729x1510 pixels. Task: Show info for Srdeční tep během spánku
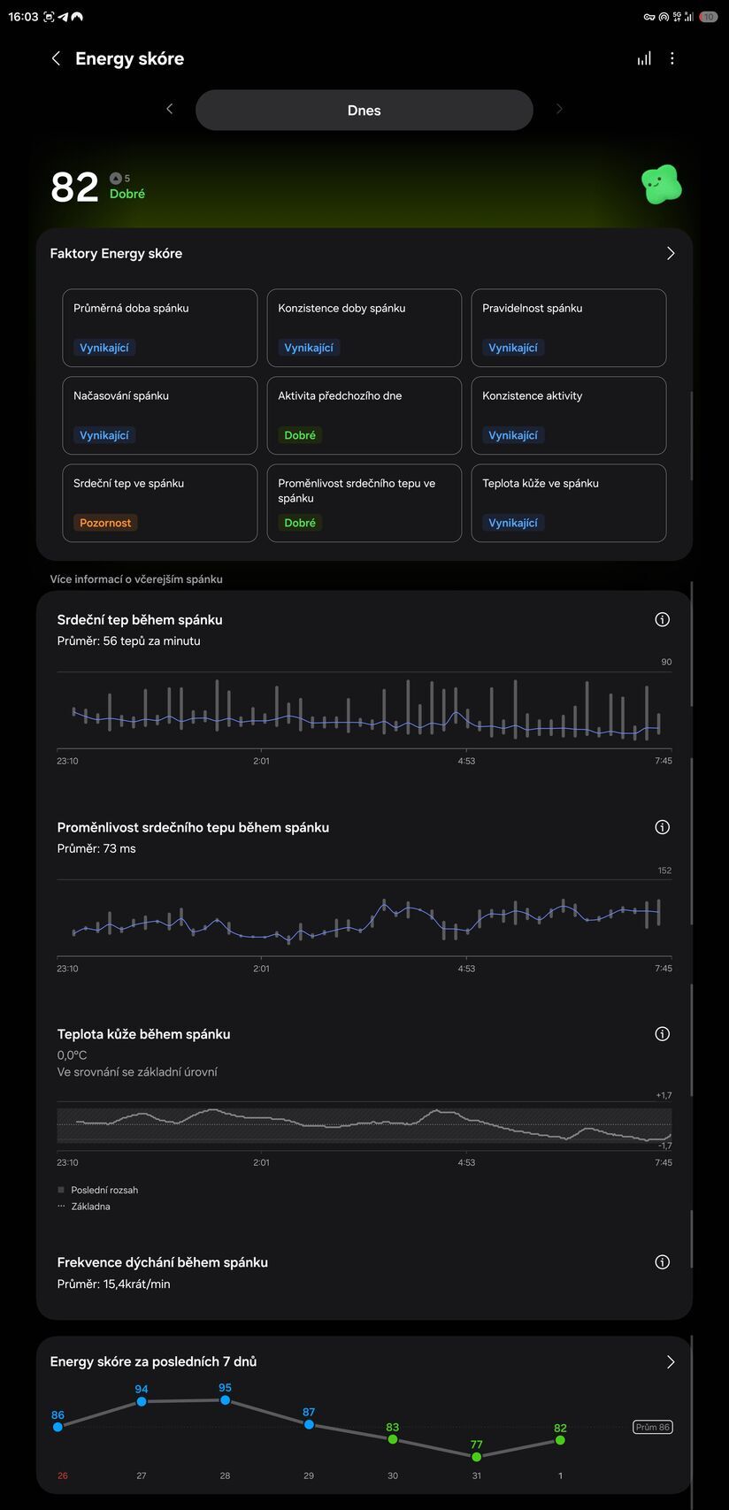tap(662, 620)
